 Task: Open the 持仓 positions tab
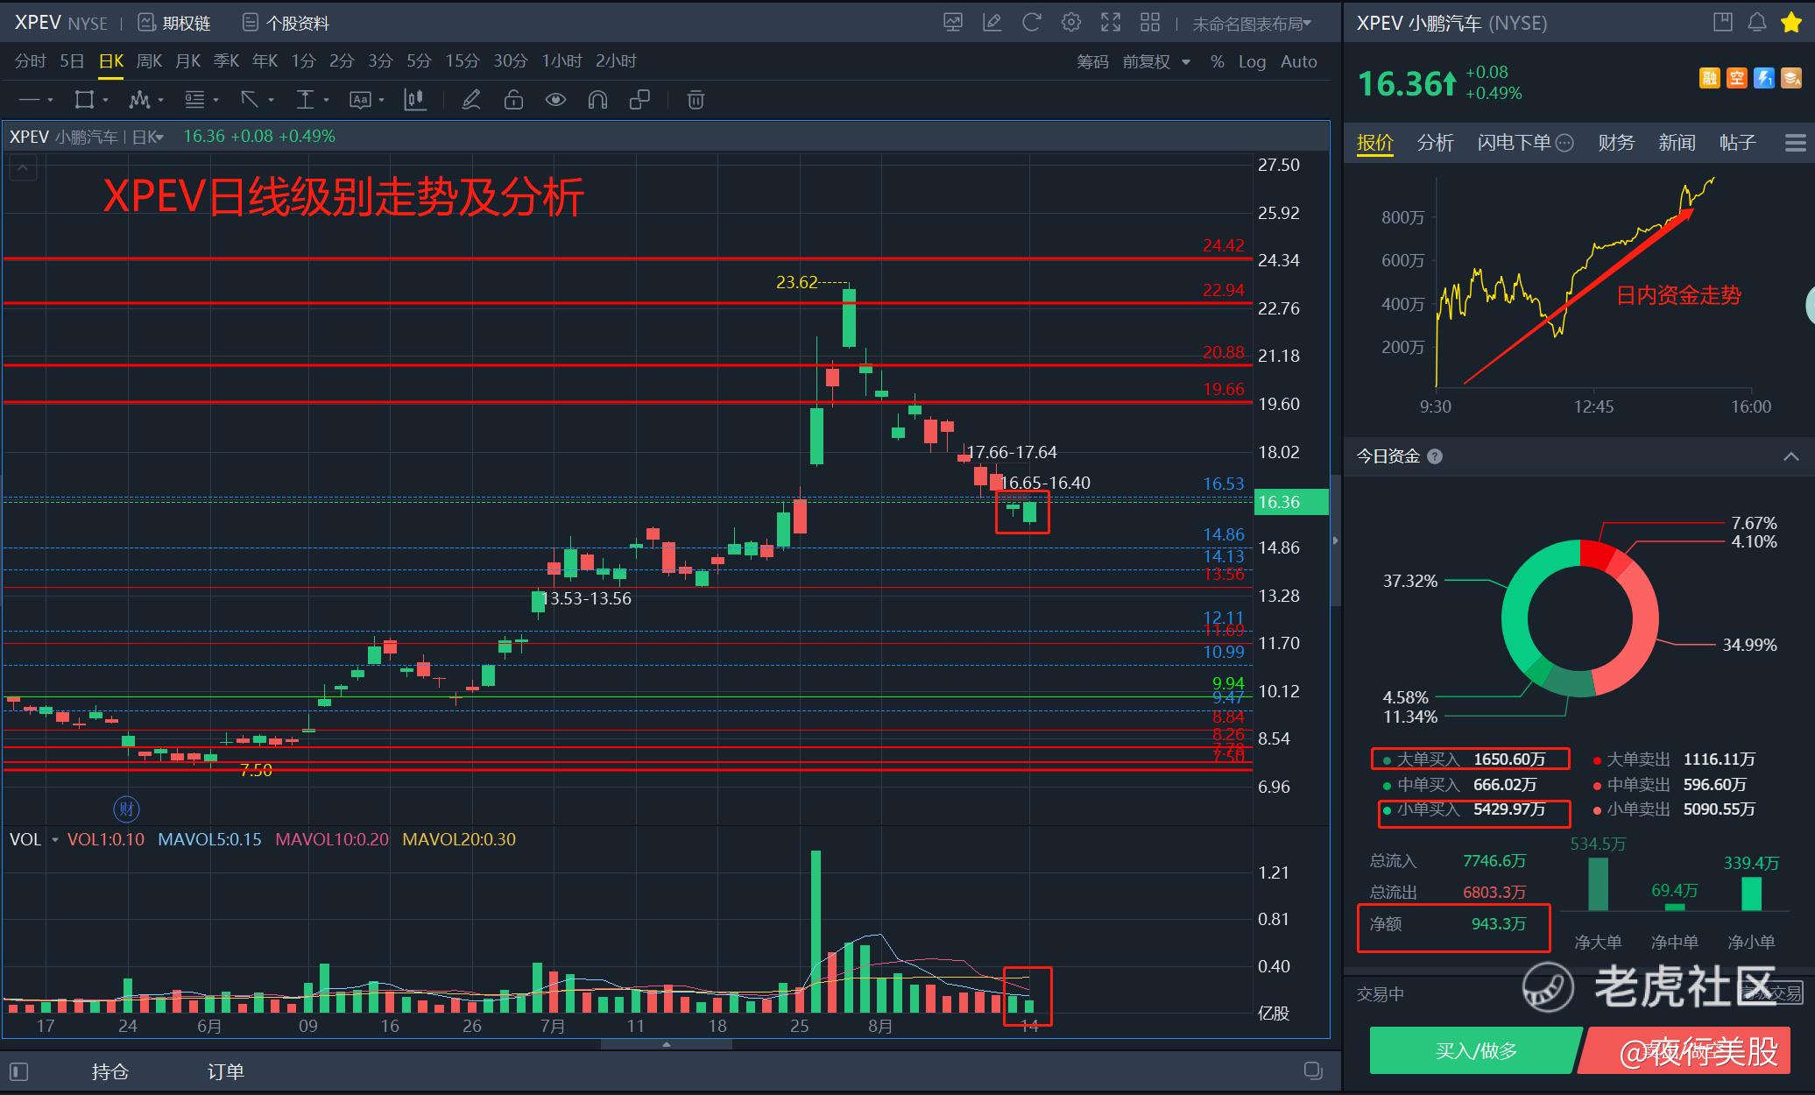(x=109, y=1071)
